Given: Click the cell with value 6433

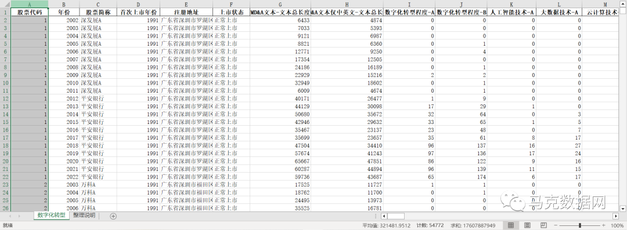Looking at the screenshot, I should pos(280,20).
